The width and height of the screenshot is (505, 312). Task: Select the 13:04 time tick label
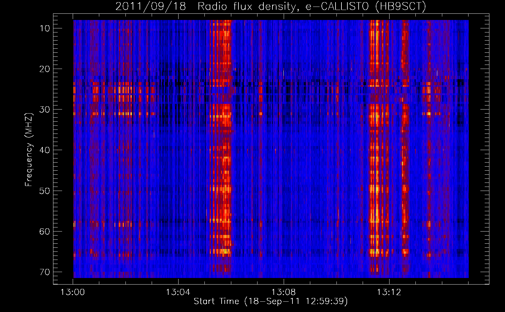pos(178,292)
